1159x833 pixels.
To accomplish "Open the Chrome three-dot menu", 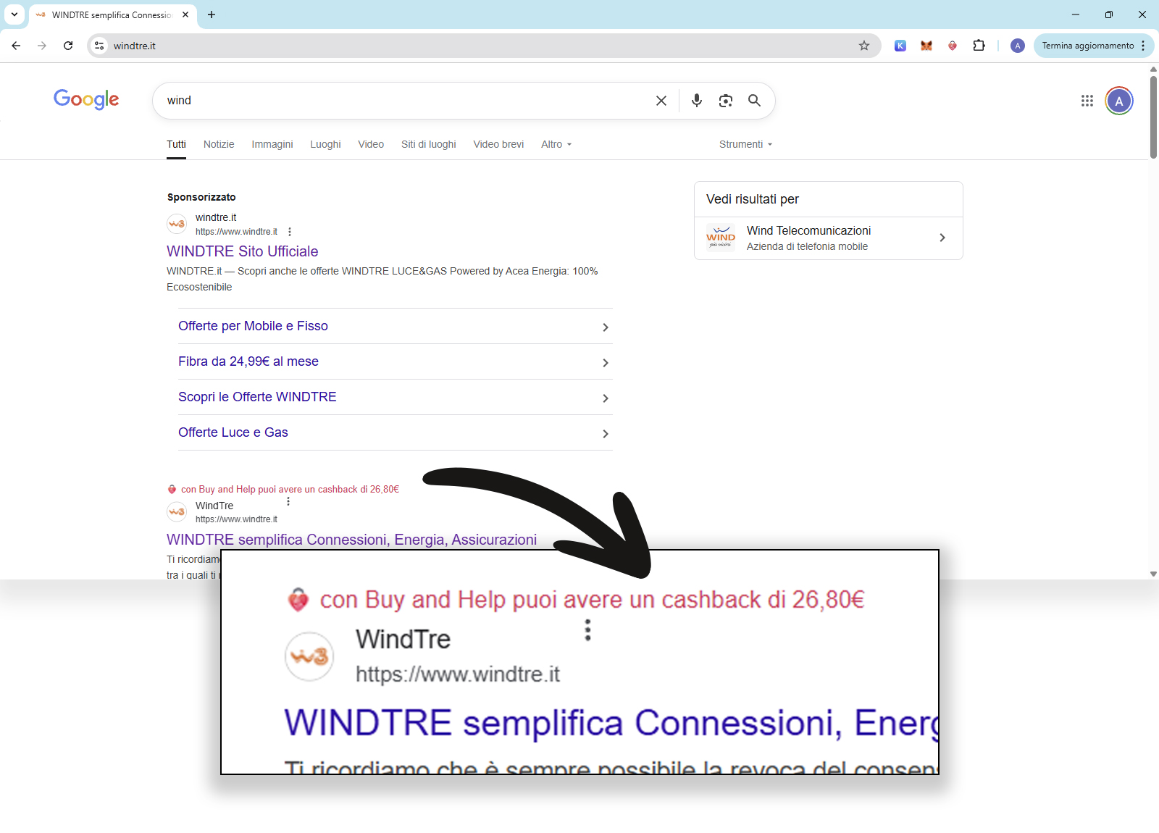I will point(1144,46).
